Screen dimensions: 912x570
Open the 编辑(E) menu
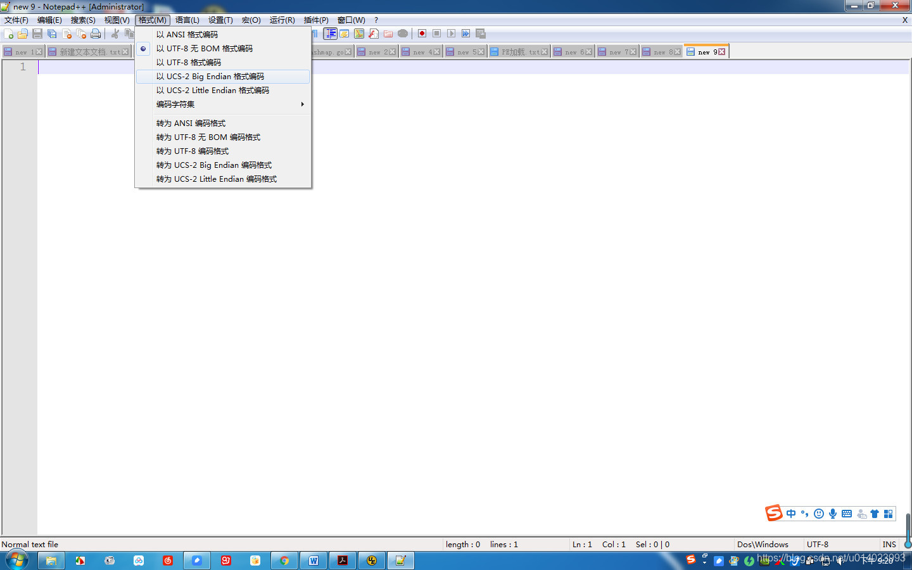[49, 20]
